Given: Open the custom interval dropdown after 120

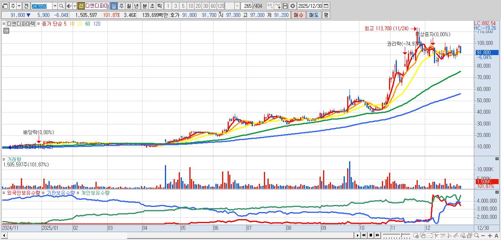Looking at the screenshot, I should 237,6.
